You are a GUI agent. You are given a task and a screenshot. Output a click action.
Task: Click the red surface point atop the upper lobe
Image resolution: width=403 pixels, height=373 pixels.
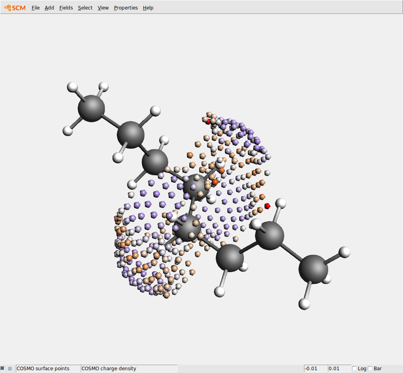click(208, 121)
